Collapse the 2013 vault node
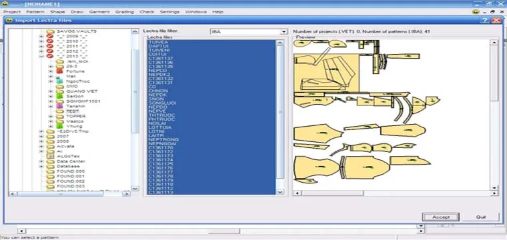 [41, 56]
